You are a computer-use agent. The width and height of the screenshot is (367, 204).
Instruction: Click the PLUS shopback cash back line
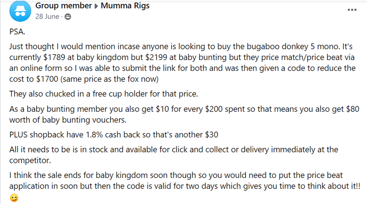pyautogui.click(x=113, y=135)
